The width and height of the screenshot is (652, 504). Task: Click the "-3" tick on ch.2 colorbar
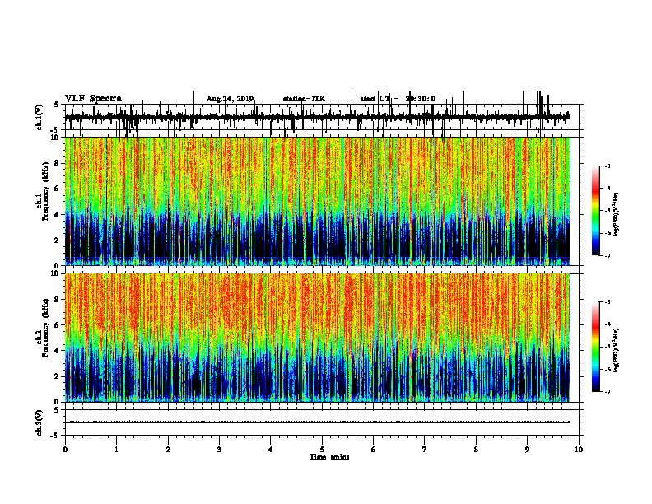608,302
